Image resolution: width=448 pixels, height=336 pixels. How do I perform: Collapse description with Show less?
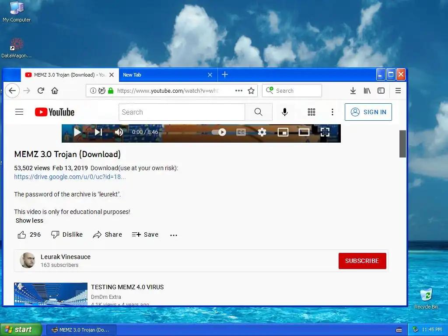click(x=29, y=220)
